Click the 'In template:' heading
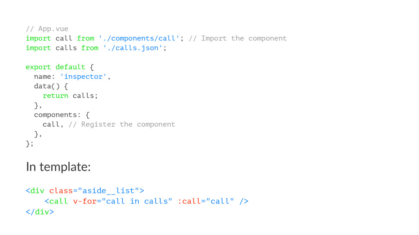Screen dimensions: 419x235 pos(58,167)
